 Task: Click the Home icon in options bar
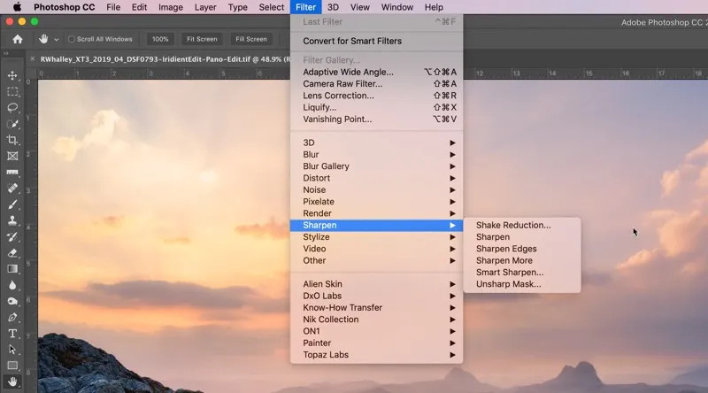tap(17, 39)
